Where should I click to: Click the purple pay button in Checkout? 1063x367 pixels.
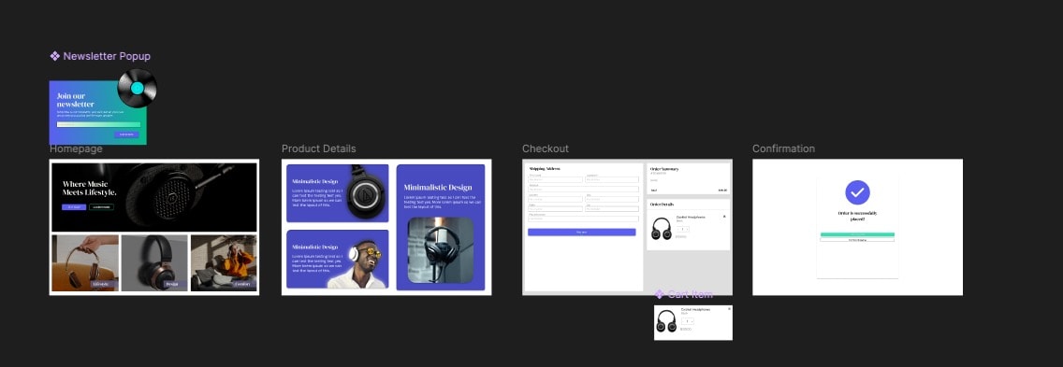[x=582, y=233]
